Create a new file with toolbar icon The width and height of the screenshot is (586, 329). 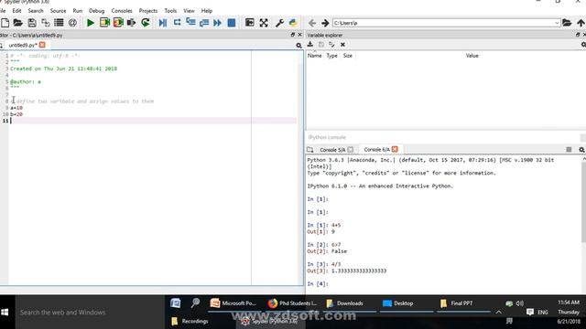click(x=5, y=23)
